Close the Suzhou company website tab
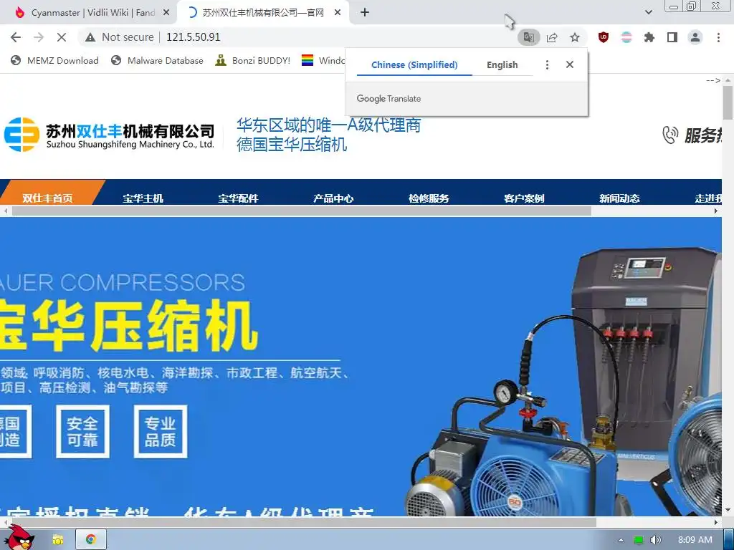This screenshot has width=734, height=550. click(338, 13)
